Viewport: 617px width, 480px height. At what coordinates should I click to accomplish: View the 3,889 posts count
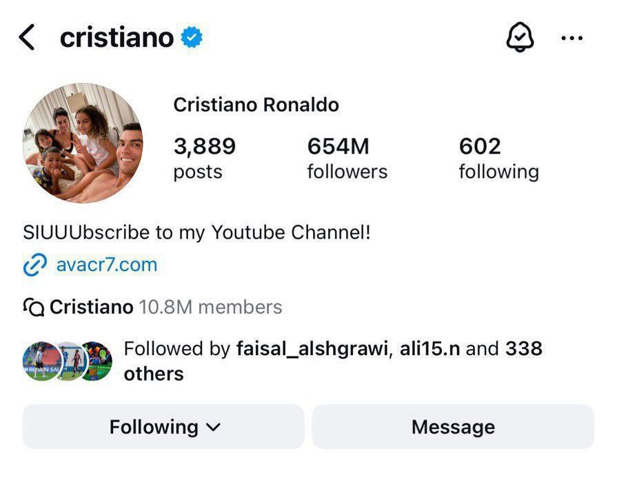(205, 159)
